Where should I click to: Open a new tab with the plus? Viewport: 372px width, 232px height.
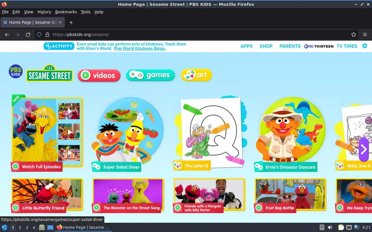(71, 22)
